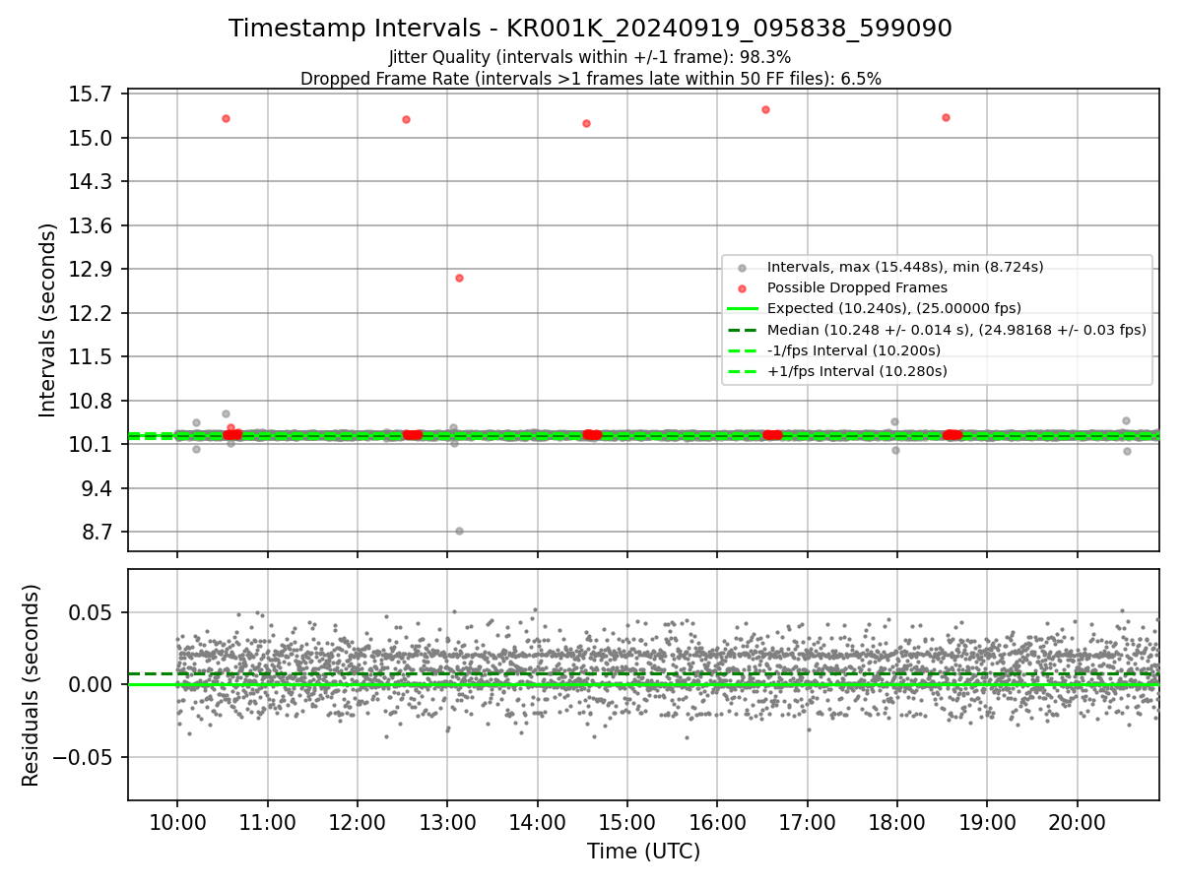1182x886 pixels.
Task: Select legend entry 'Expected (10.240s), (25.00000 fps)'
Action: click(x=893, y=308)
